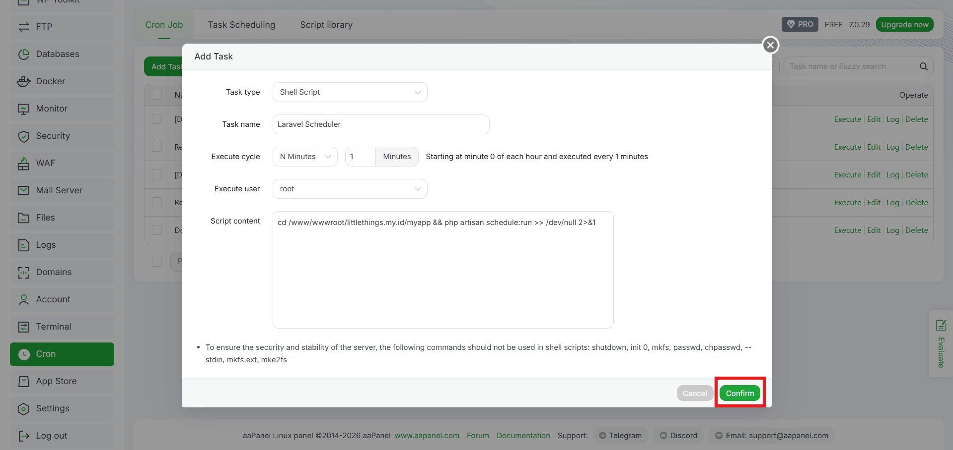Toggle the select-all header checkbox

click(x=157, y=95)
